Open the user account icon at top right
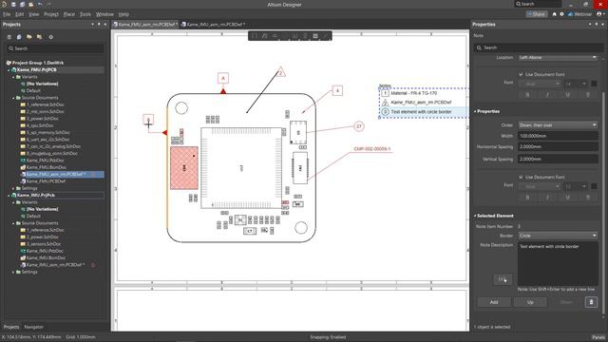The image size is (608, 342). click(599, 14)
